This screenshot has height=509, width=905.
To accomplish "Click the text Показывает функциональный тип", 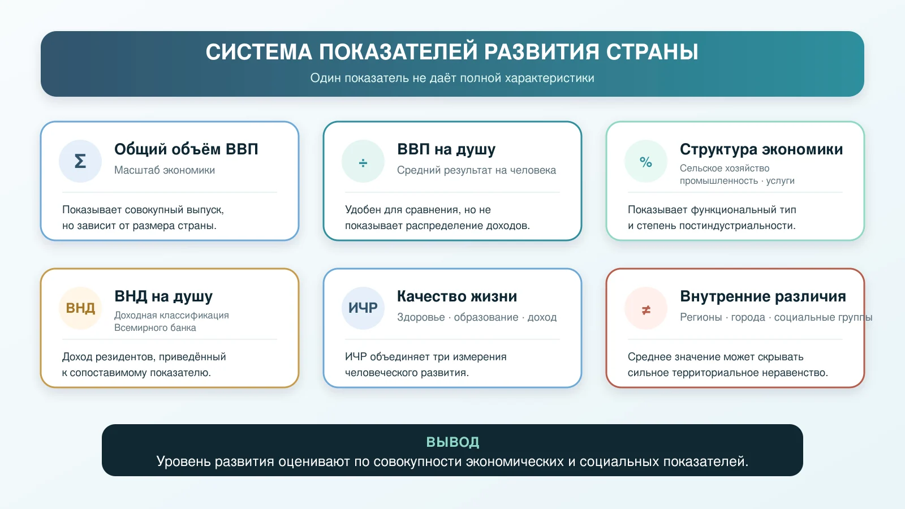I will 712,210.
